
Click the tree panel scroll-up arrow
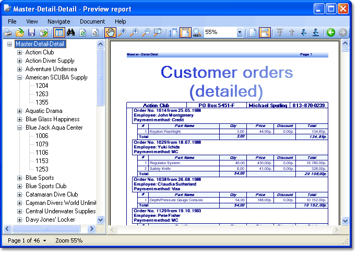[x=100, y=44]
